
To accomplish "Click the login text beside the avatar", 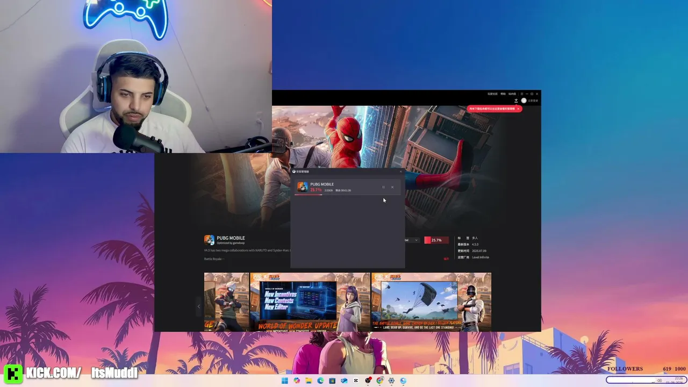I will (533, 101).
